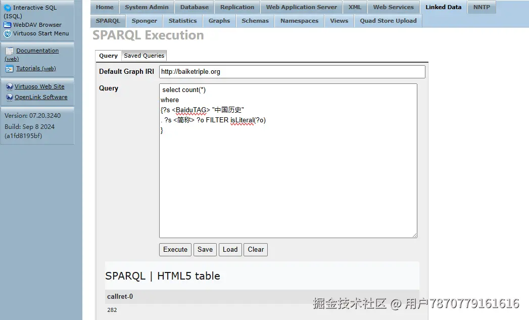Click the Version: 07.20.3240 text
Screen dimensions: 529x320
33,115
